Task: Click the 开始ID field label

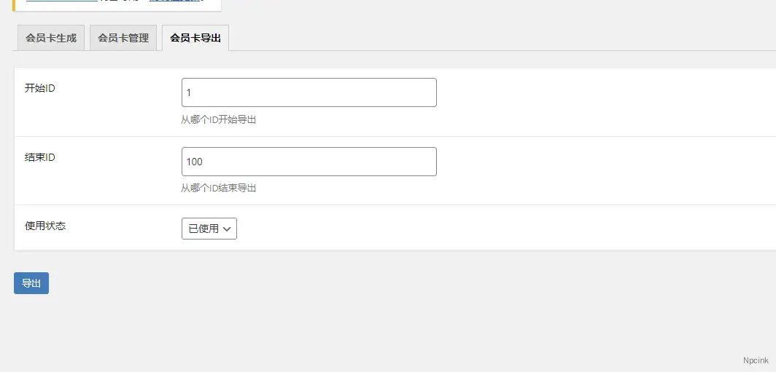Action: (40, 88)
